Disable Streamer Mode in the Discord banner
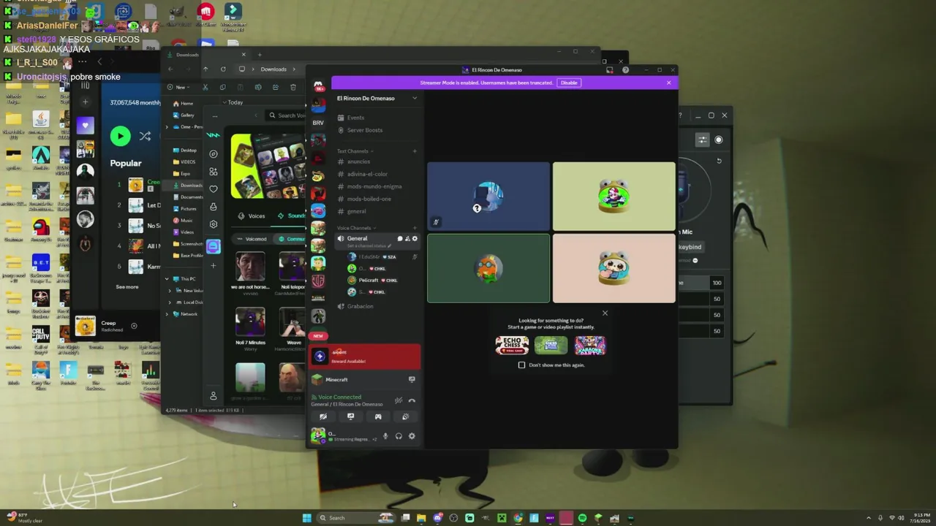The height and width of the screenshot is (526, 936). pos(569,83)
